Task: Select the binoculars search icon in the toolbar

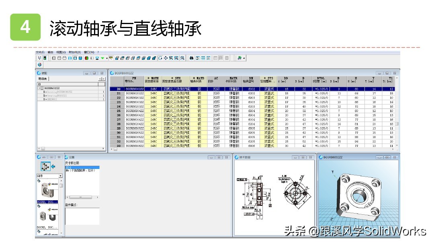Action: pyautogui.click(x=191, y=57)
